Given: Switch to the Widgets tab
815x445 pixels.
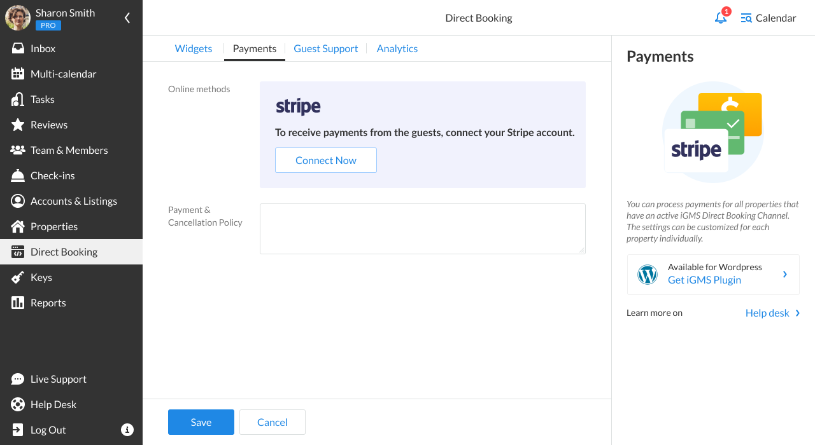Looking at the screenshot, I should tap(194, 48).
